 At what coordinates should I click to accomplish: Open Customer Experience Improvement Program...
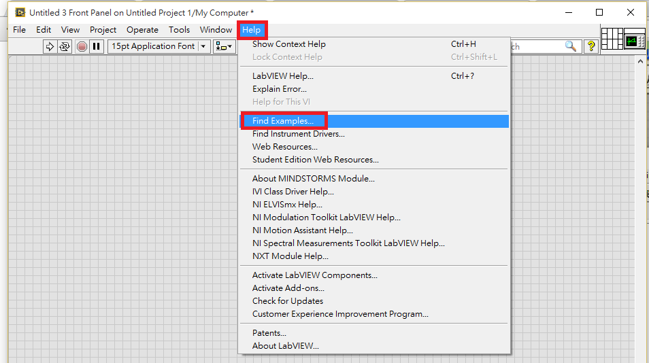[x=374, y=314]
